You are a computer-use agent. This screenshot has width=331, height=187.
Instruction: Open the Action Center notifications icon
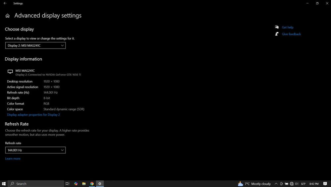coord(325,184)
